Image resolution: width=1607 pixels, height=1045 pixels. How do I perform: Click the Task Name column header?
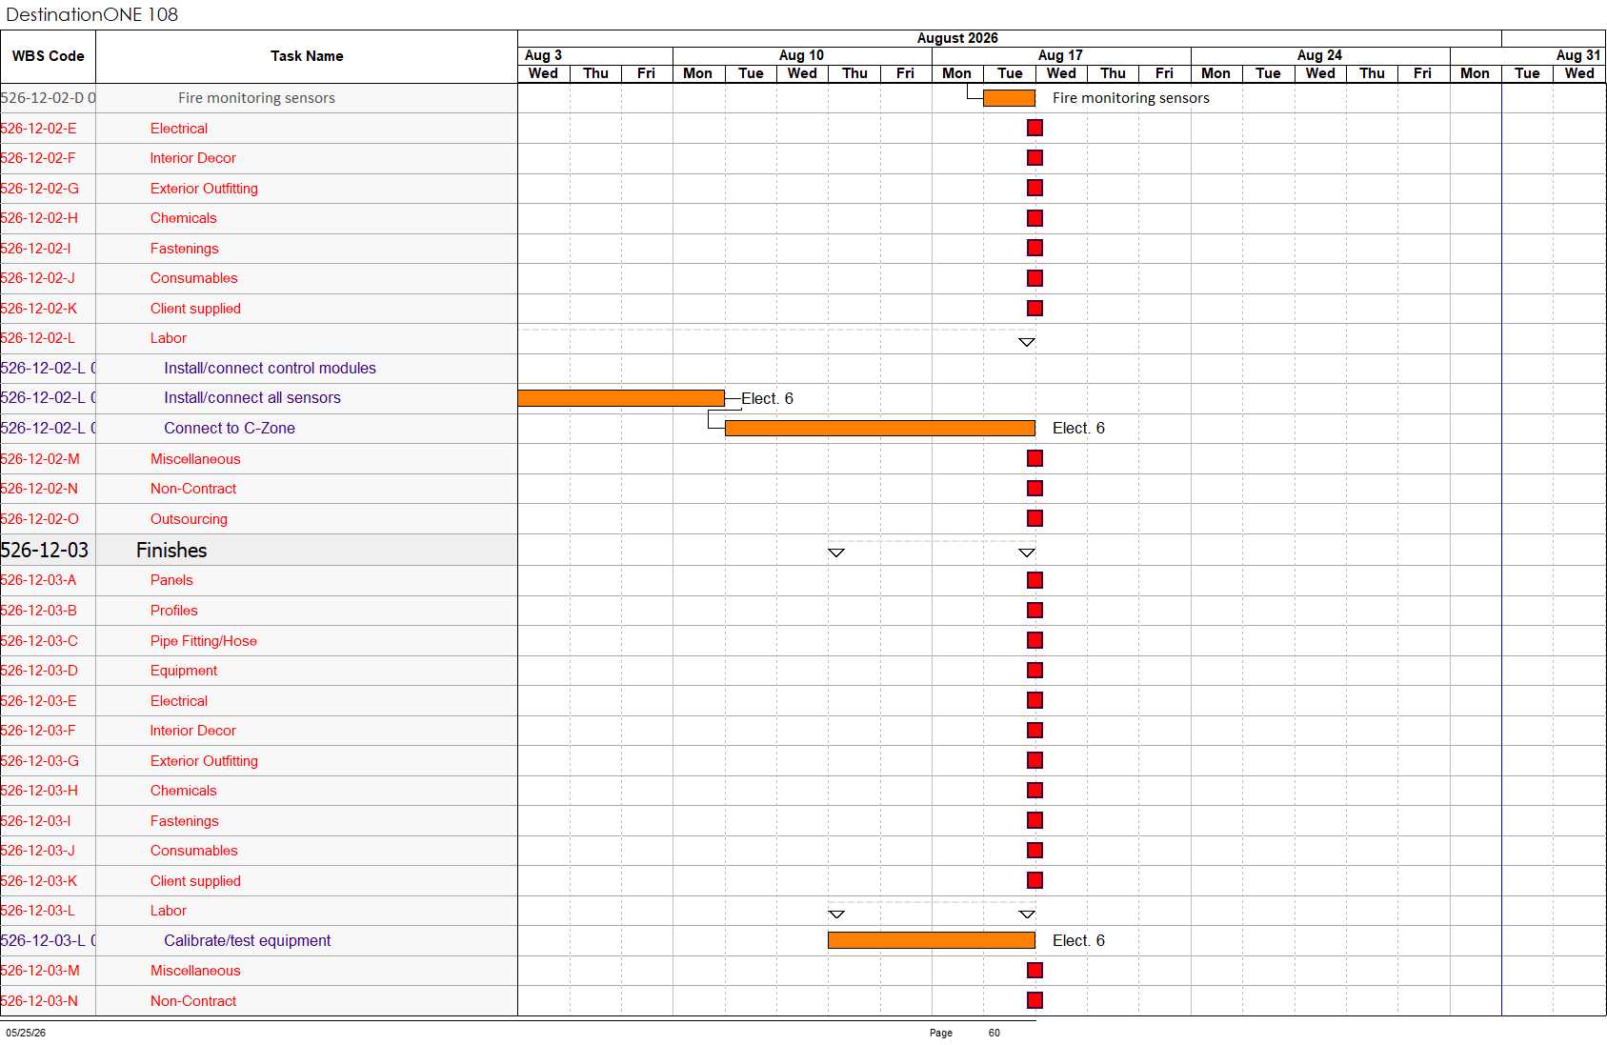[x=307, y=56]
